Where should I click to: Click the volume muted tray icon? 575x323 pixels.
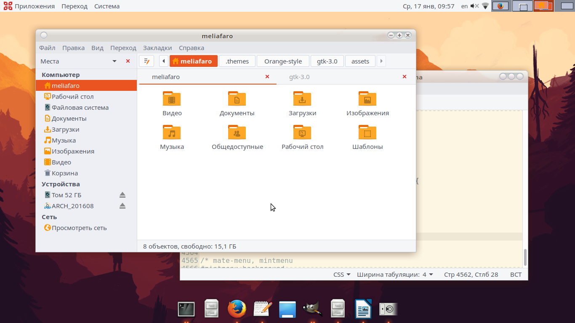[x=475, y=6]
